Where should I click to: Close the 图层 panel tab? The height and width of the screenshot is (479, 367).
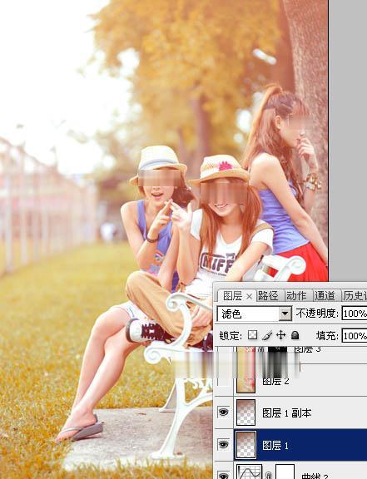[250, 296]
